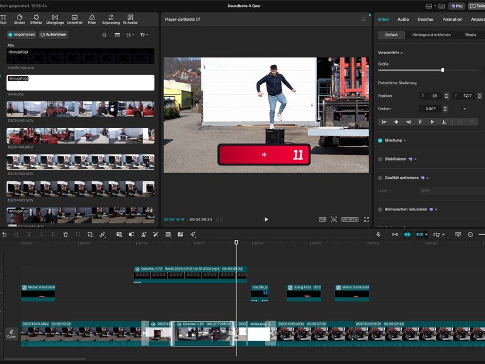Open the player hamburger menu
The height and width of the screenshot is (364, 485).
tap(364, 19)
